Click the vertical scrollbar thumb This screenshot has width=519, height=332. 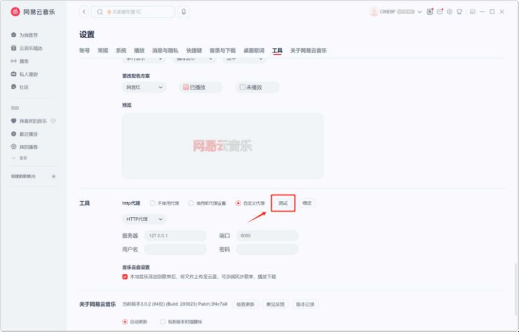tap(516, 289)
